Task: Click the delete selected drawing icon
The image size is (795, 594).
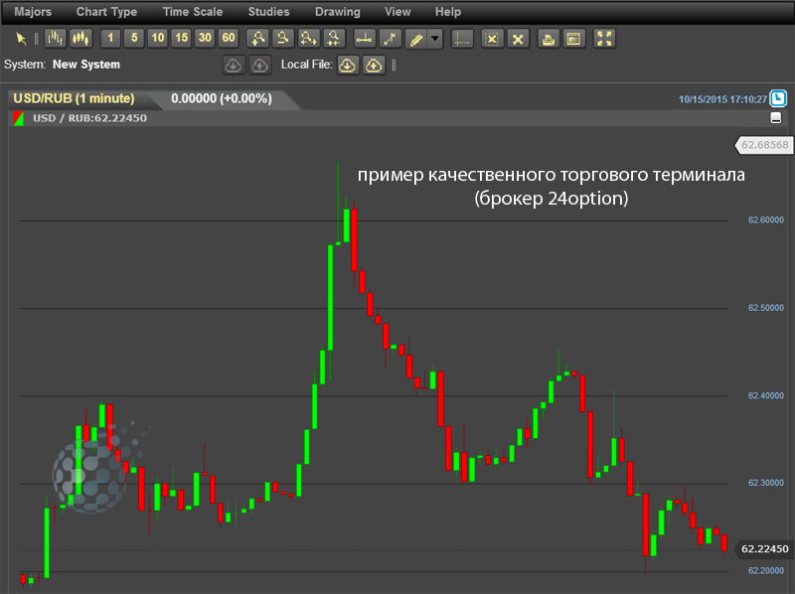Action: tap(492, 39)
